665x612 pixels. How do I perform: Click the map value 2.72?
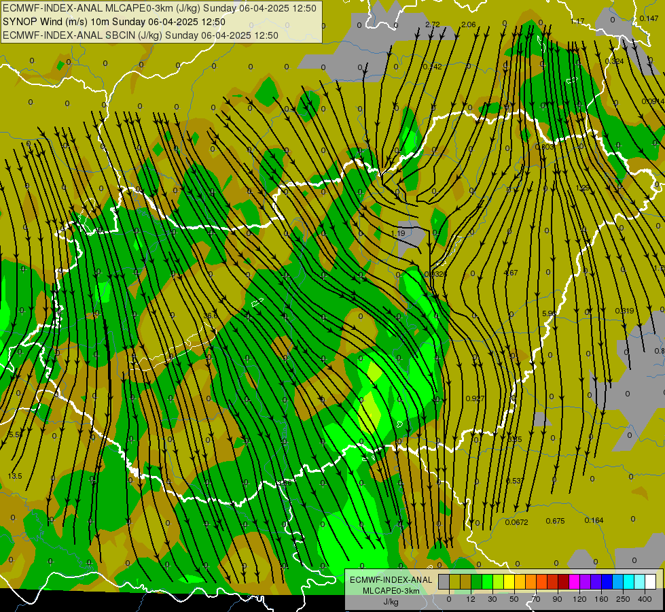click(x=433, y=24)
